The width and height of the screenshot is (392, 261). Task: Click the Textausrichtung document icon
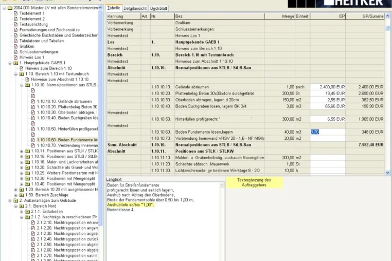pyautogui.click(x=15, y=24)
